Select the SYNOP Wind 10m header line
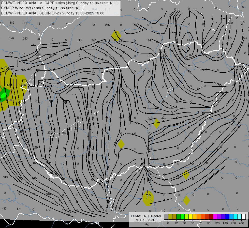The height and width of the screenshot is (228, 249). tap(43, 8)
